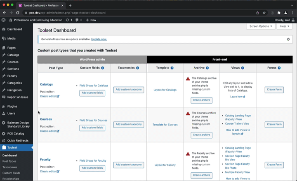
Task: Click Create archive button for Courses
Action: click(202, 135)
